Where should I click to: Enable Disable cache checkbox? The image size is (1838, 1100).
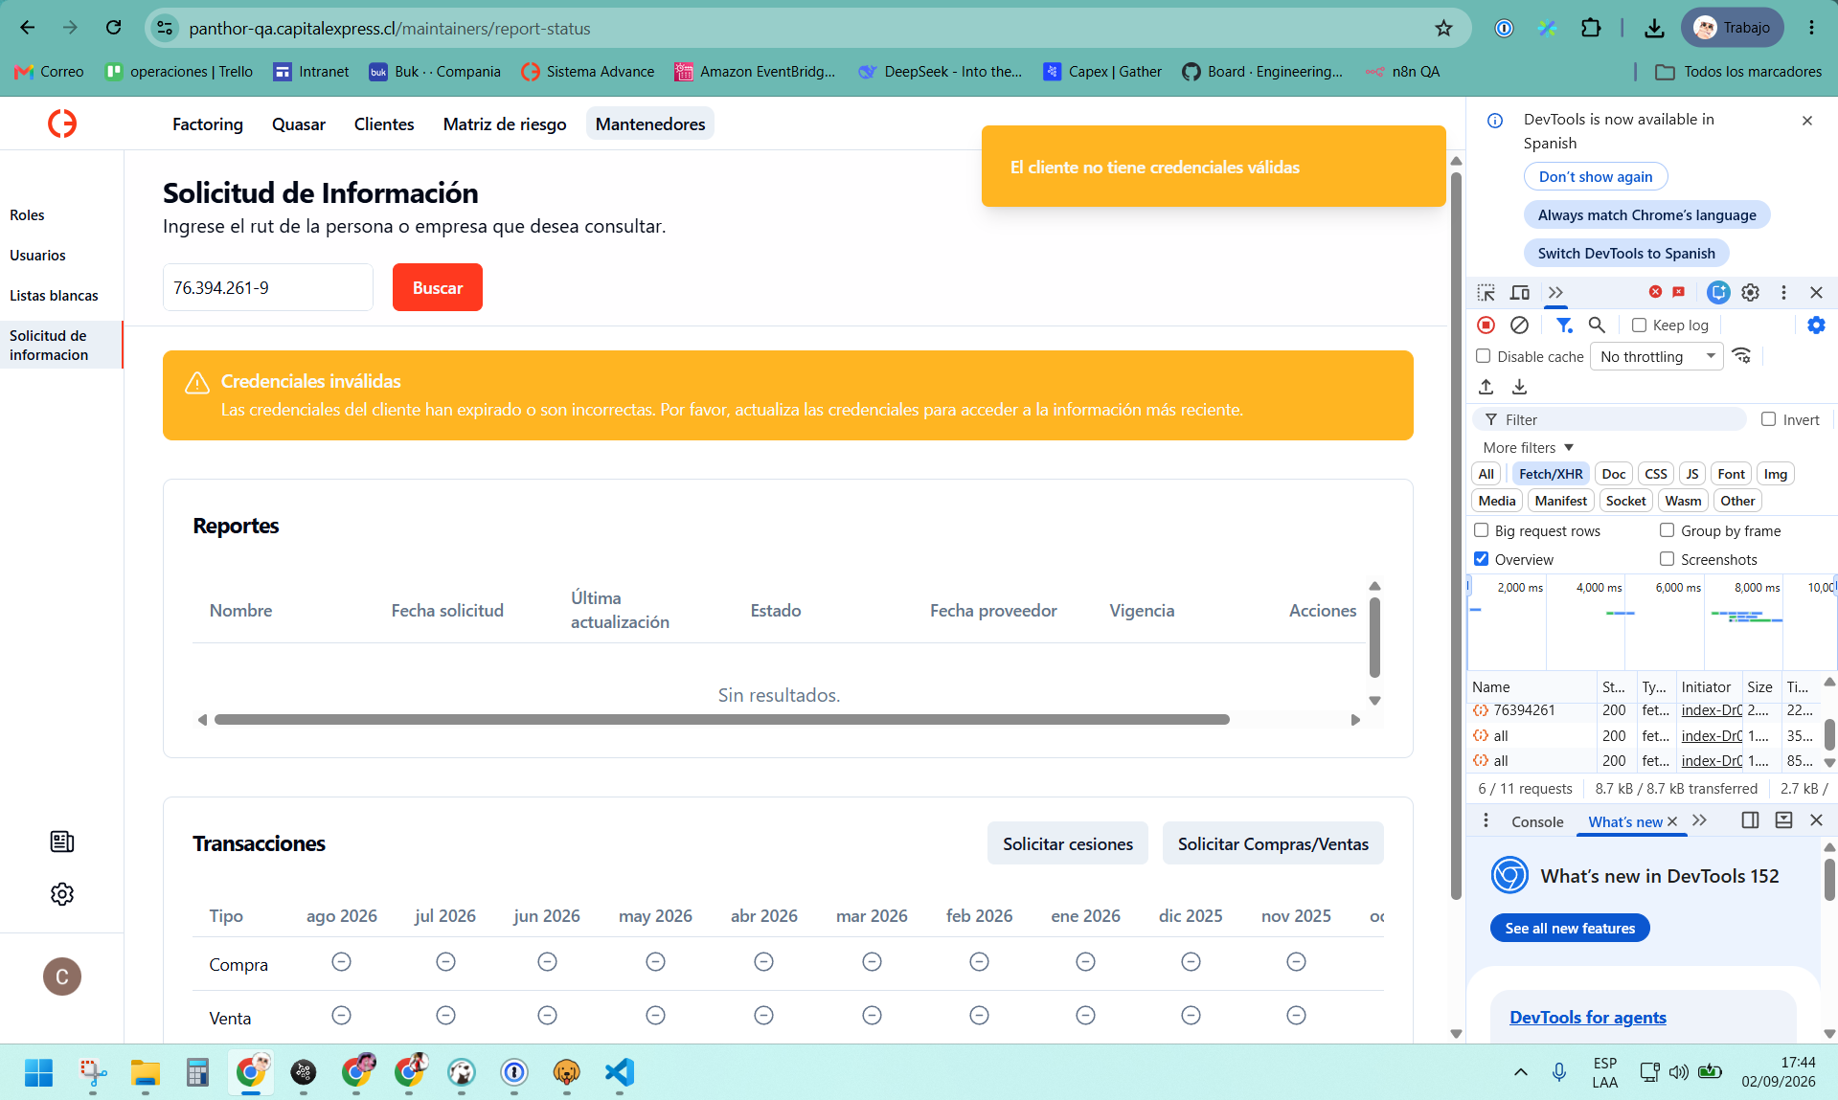click(1484, 356)
